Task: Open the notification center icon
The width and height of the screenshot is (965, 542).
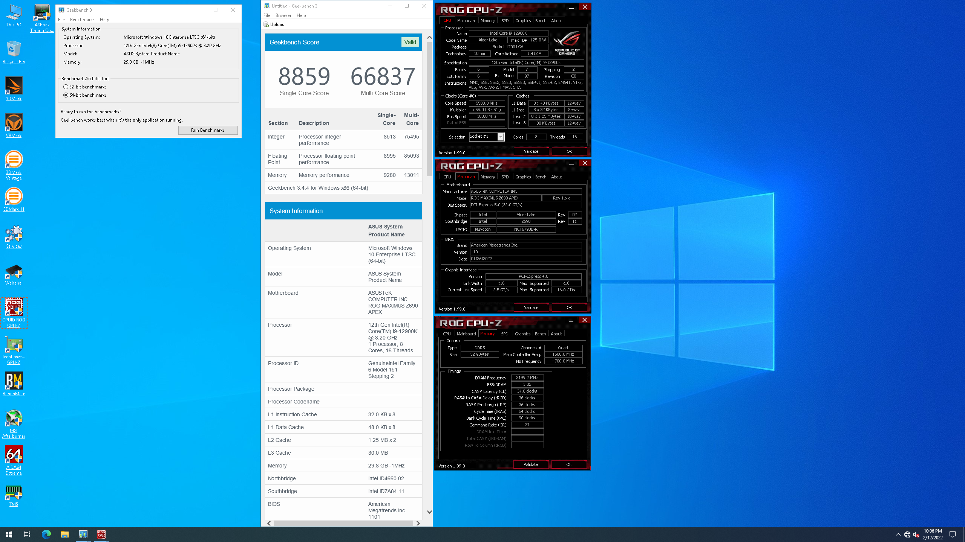Action: (953, 534)
